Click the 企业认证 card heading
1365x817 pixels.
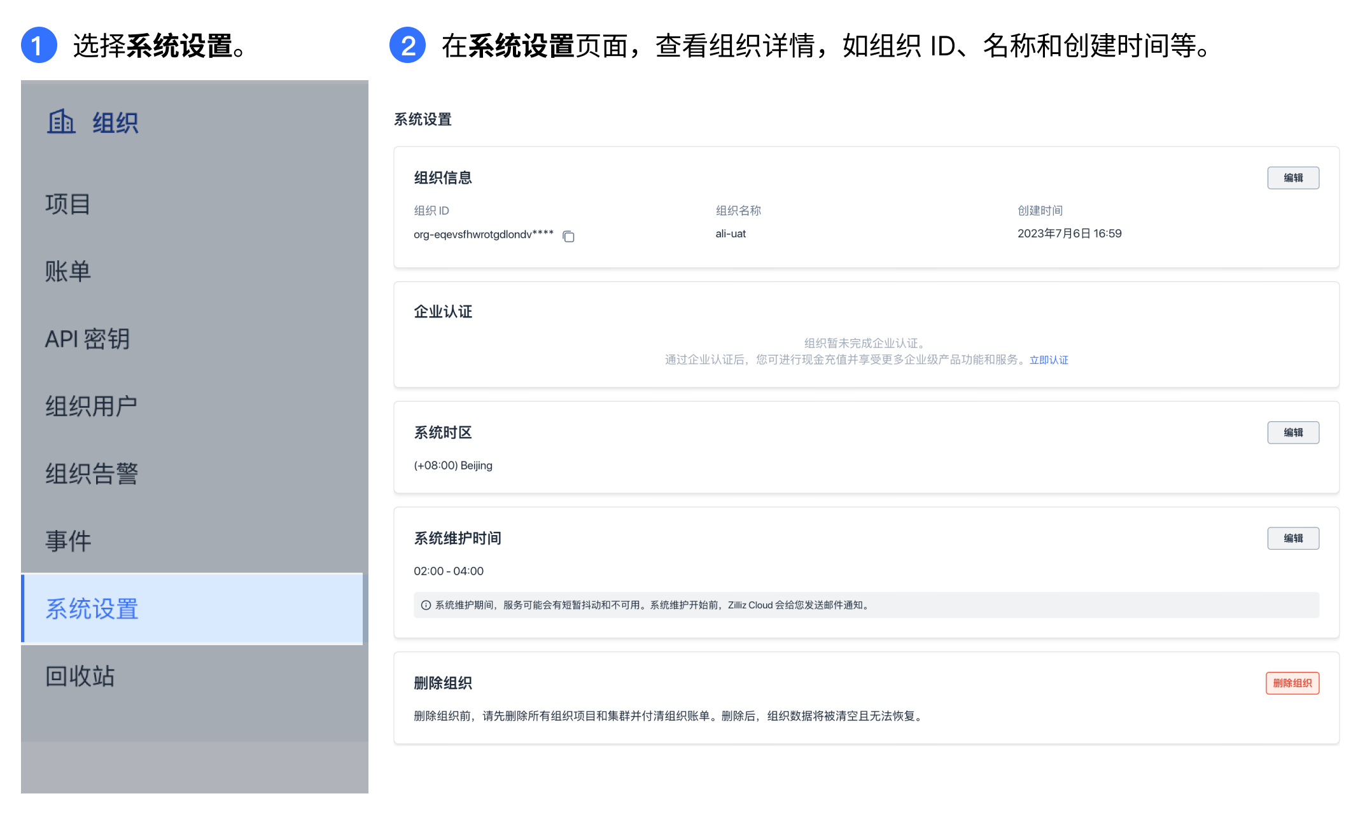pos(443,312)
